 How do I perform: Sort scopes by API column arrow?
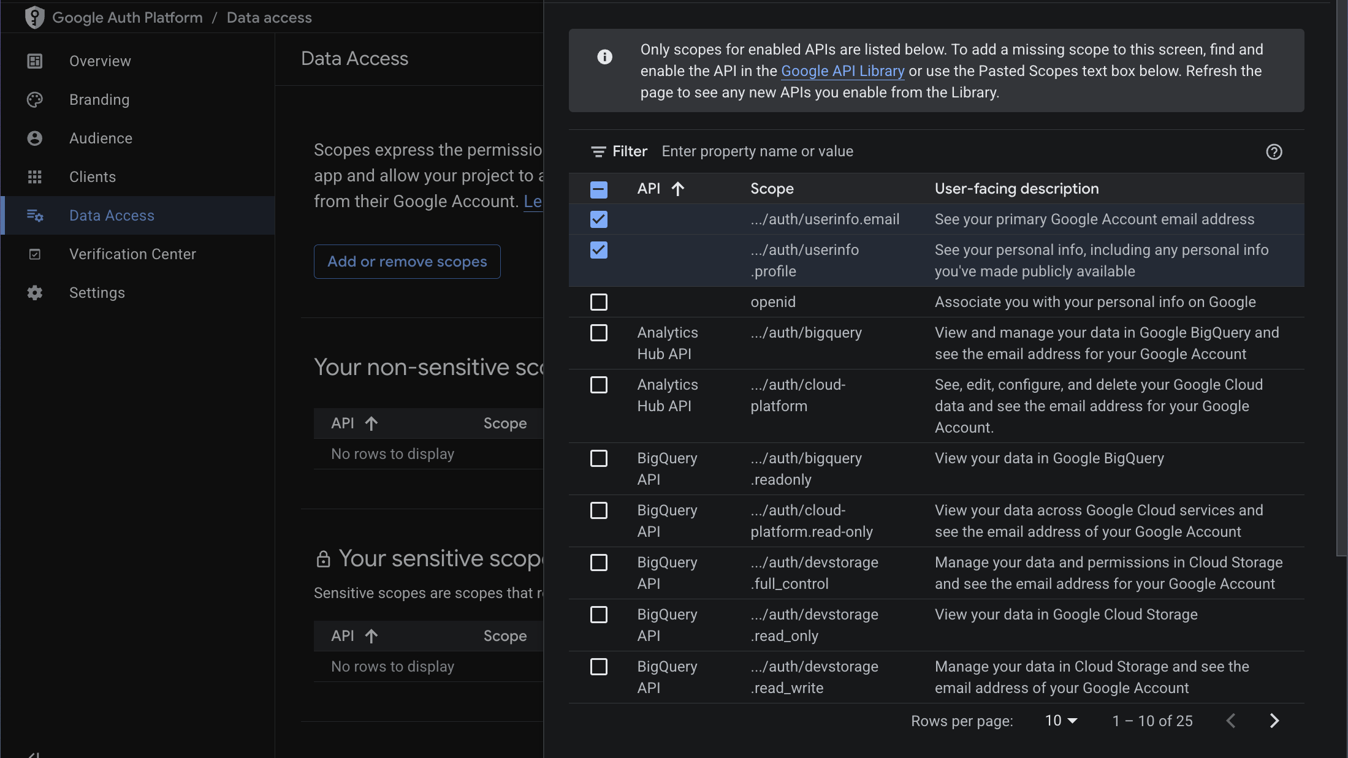click(x=677, y=189)
